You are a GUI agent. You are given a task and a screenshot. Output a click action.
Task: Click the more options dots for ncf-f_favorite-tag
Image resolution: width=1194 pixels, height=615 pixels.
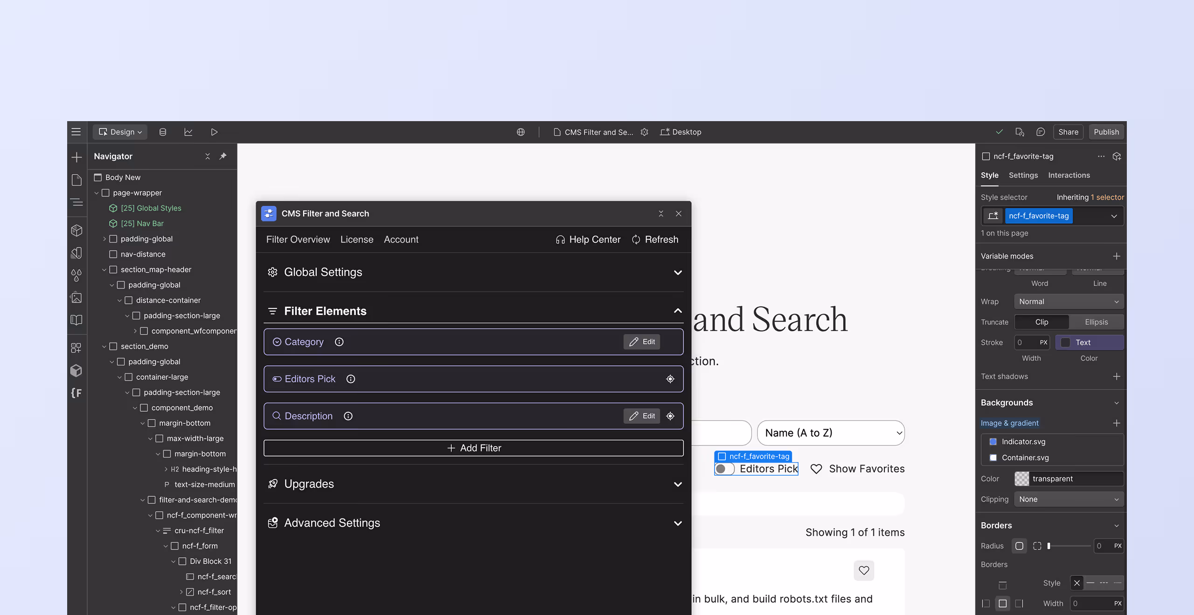point(1101,156)
